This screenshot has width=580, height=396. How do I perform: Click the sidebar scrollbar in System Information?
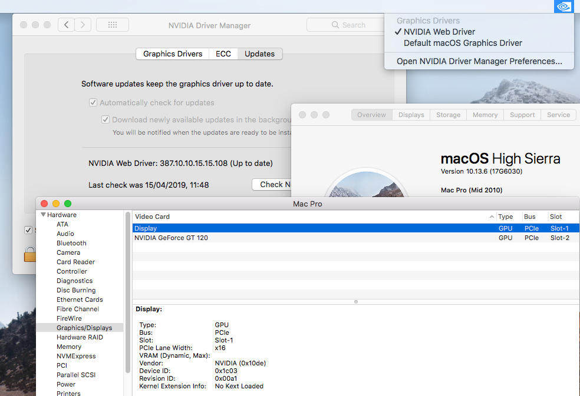128,292
